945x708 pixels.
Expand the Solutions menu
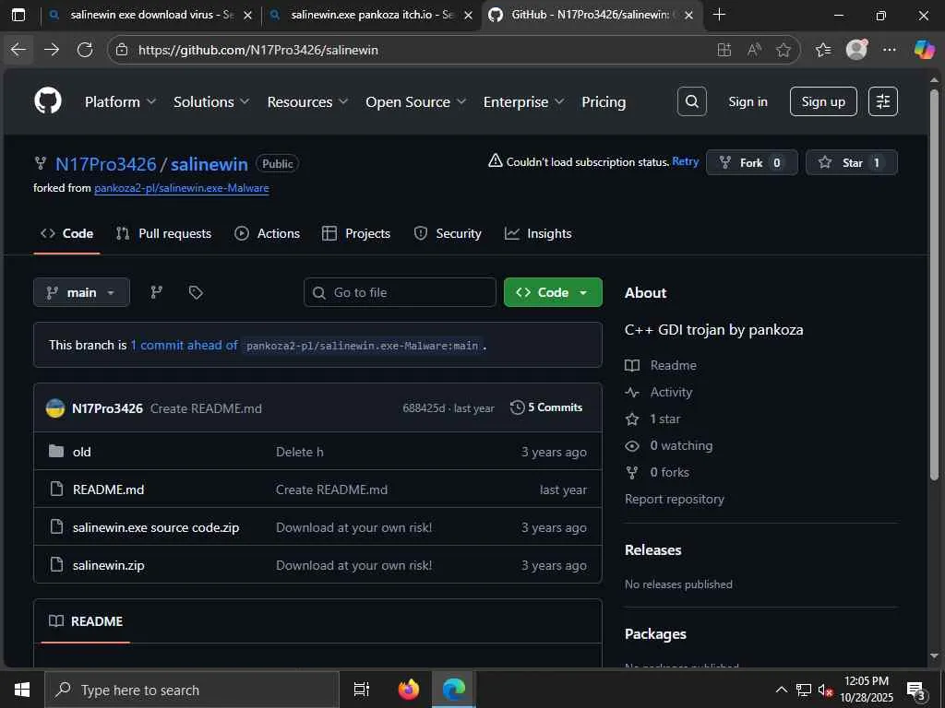point(211,101)
